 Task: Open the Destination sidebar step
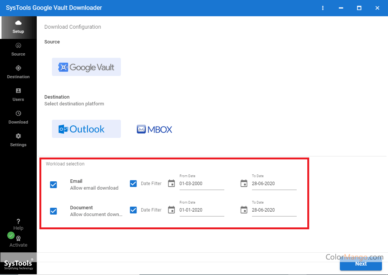[x=18, y=72]
